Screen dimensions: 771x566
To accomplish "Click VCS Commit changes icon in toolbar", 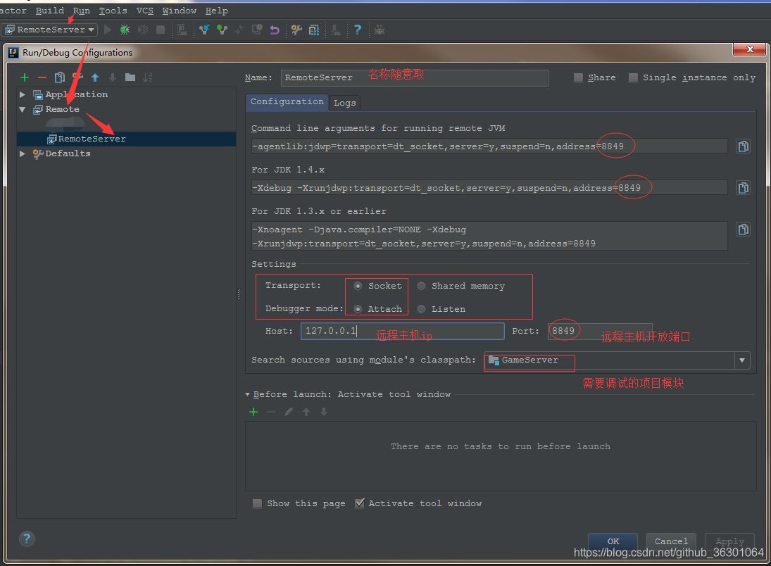I will coord(222,30).
